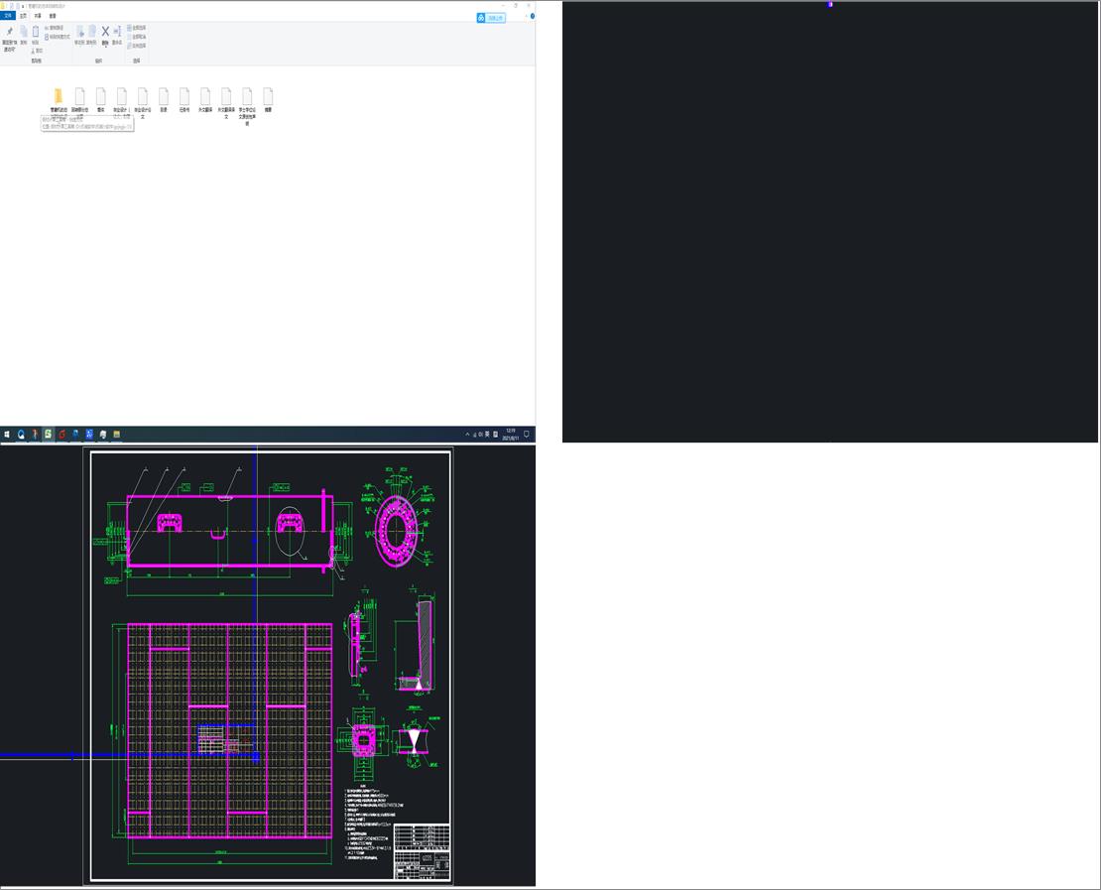Viewport: 1101px width, 890px height.
Task: Switch to the 共享 (Share) ribbon tab
Action: point(38,16)
